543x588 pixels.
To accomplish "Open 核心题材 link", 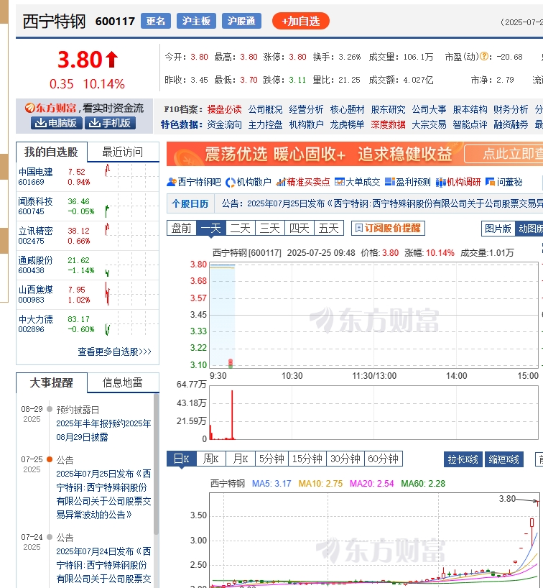I will [x=348, y=109].
